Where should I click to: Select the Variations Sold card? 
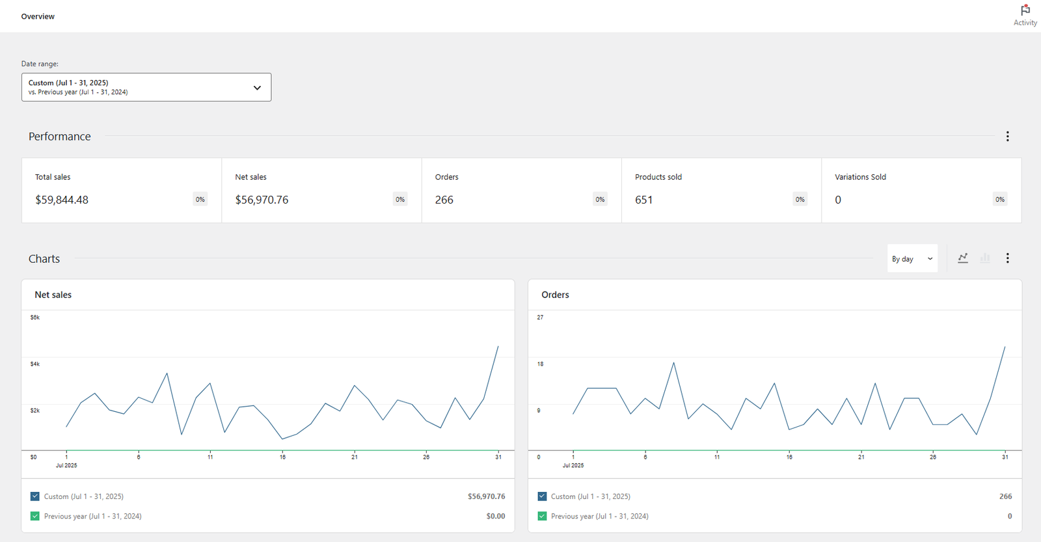pos(921,190)
